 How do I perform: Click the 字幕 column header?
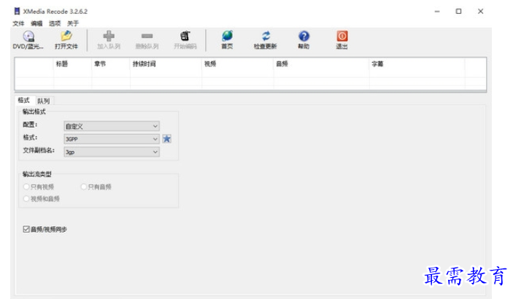point(417,63)
